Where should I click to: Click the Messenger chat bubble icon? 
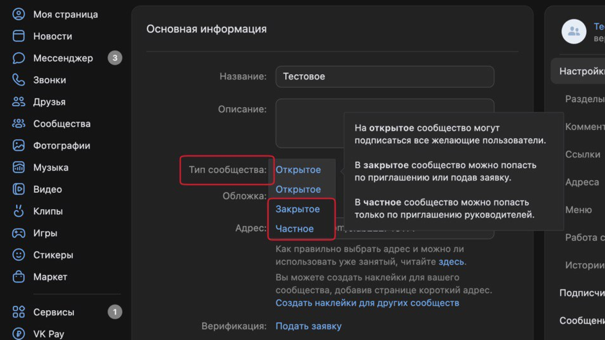pyautogui.click(x=18, y=58)
